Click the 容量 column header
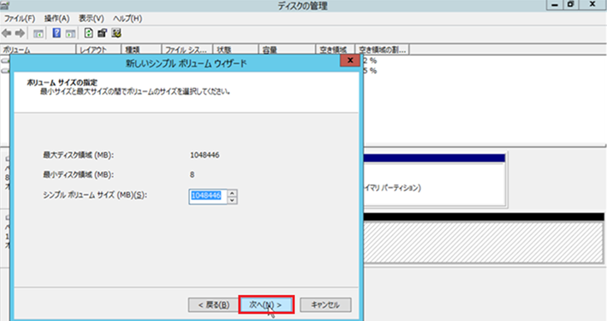The width and height of the screenshot is (607, 321). click(x=287, y=49)
